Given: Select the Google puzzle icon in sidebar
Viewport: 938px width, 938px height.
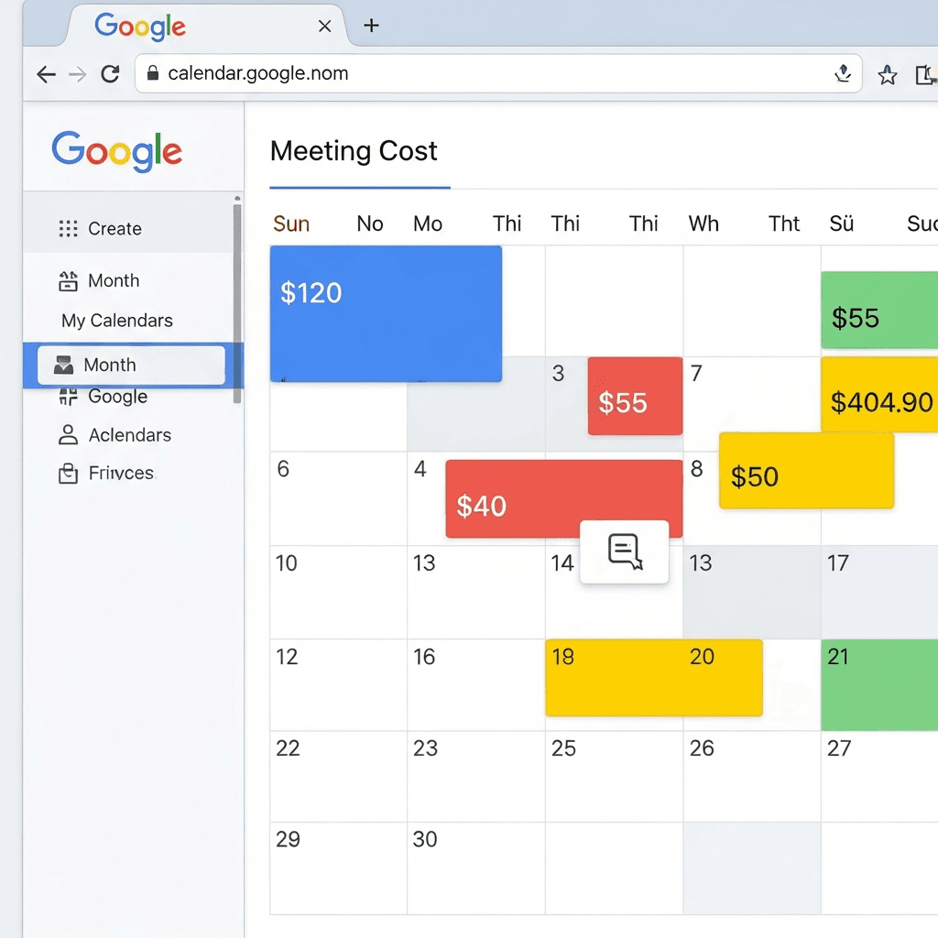Looking at the screenshot, I should point(68,397).
